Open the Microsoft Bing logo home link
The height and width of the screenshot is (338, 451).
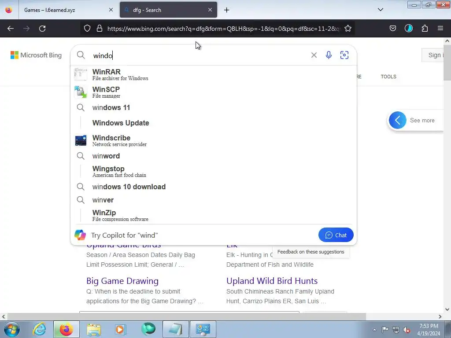36,55
